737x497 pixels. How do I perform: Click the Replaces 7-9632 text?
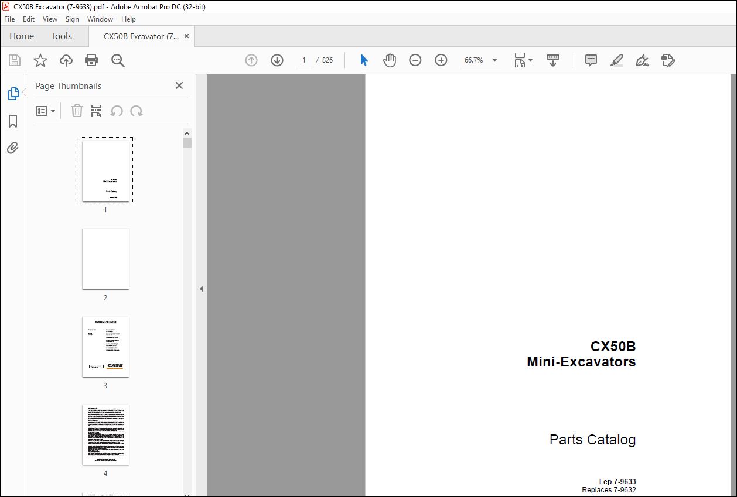609,490
